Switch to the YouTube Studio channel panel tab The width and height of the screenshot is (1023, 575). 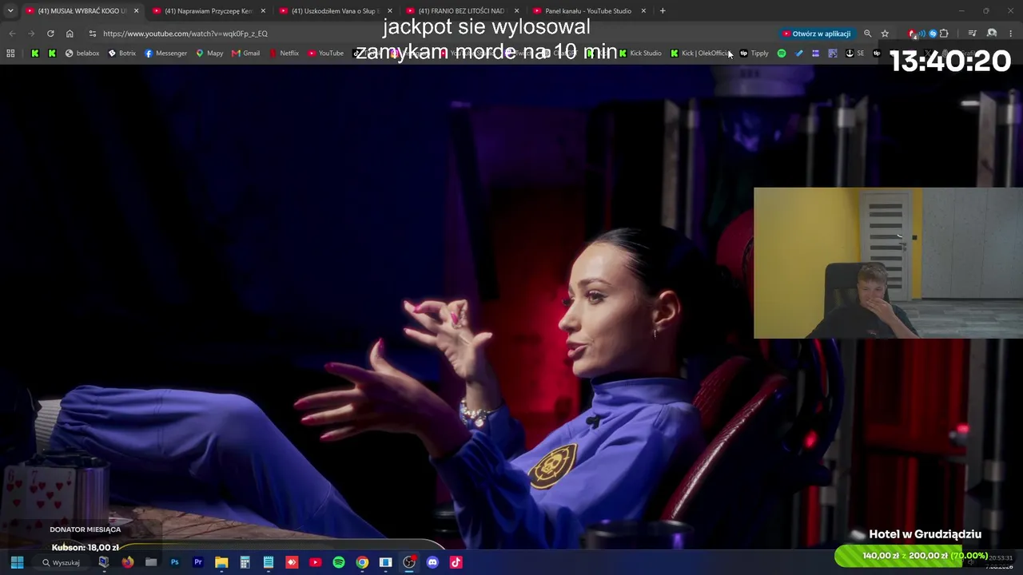click(x=588, y=11)
